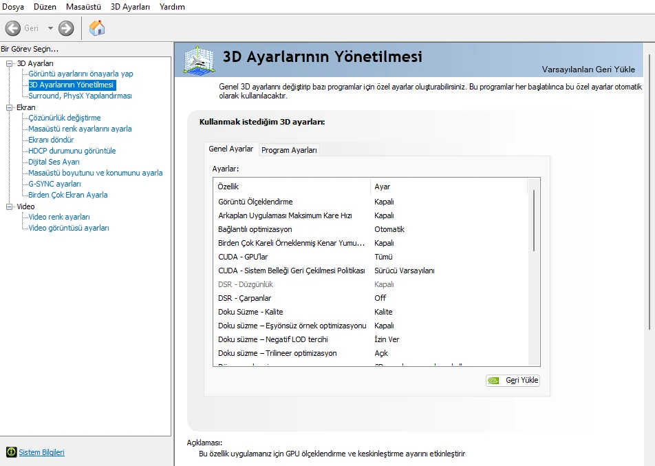This screenshot has width=655, height=466.
Task: Collapse the Video tree node
Action: click(9, 206)
